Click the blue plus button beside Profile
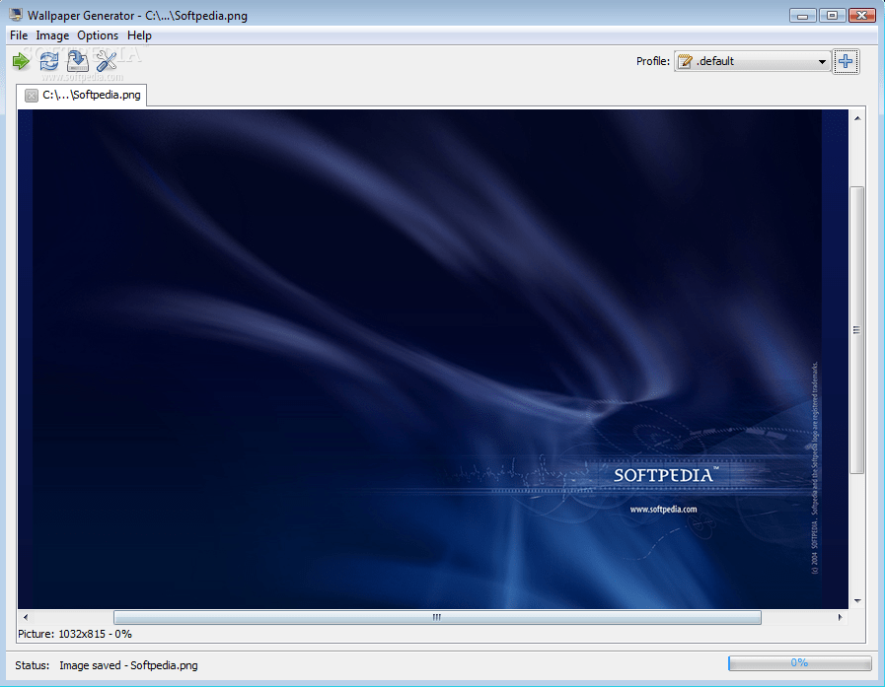 click(x=846, y=60)
